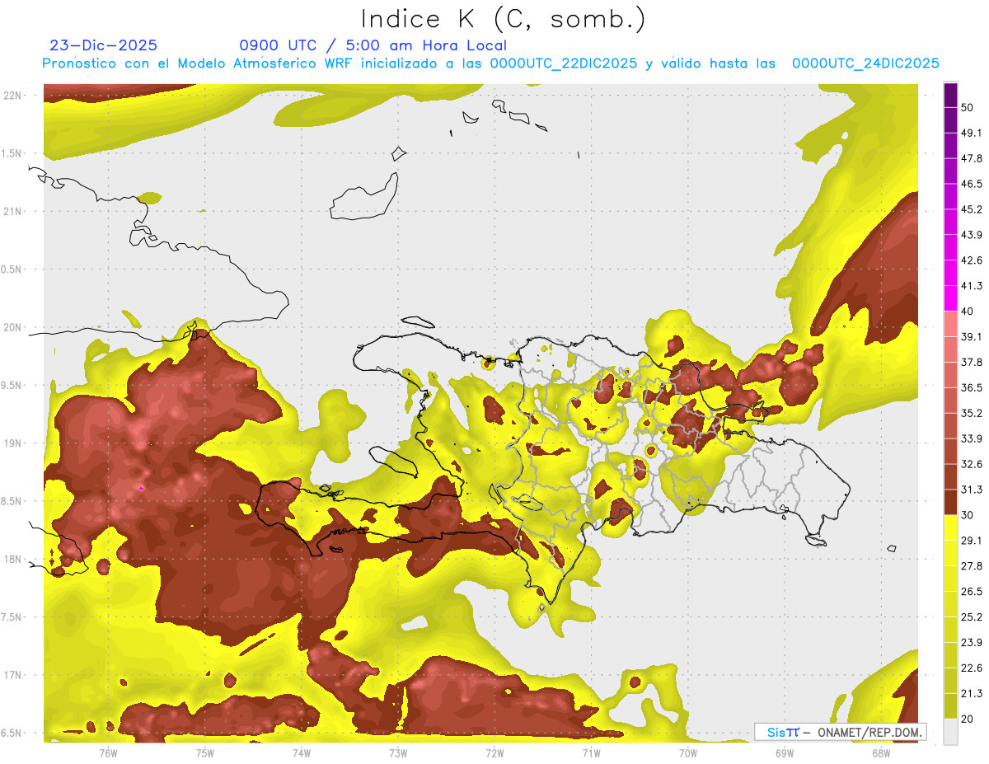
Task: Click the "70W" longitude label
Action: pyautogui.click(x=688, y=752)
